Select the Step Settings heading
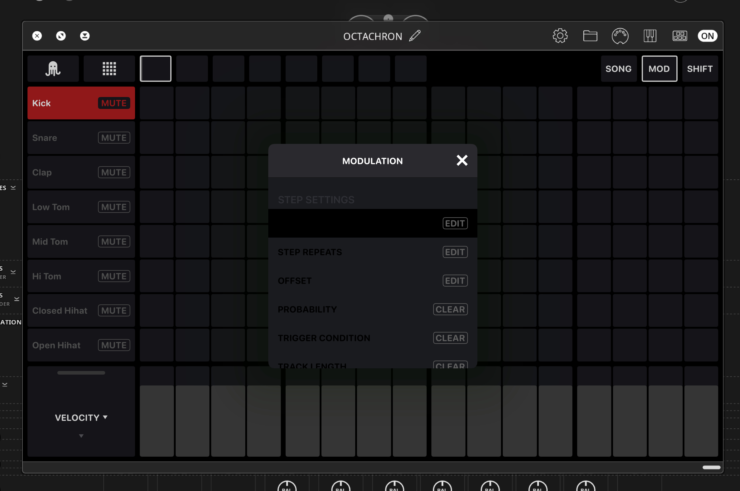Image resolution: width=740 pixels, height=491 pixels. click(316, 200)
